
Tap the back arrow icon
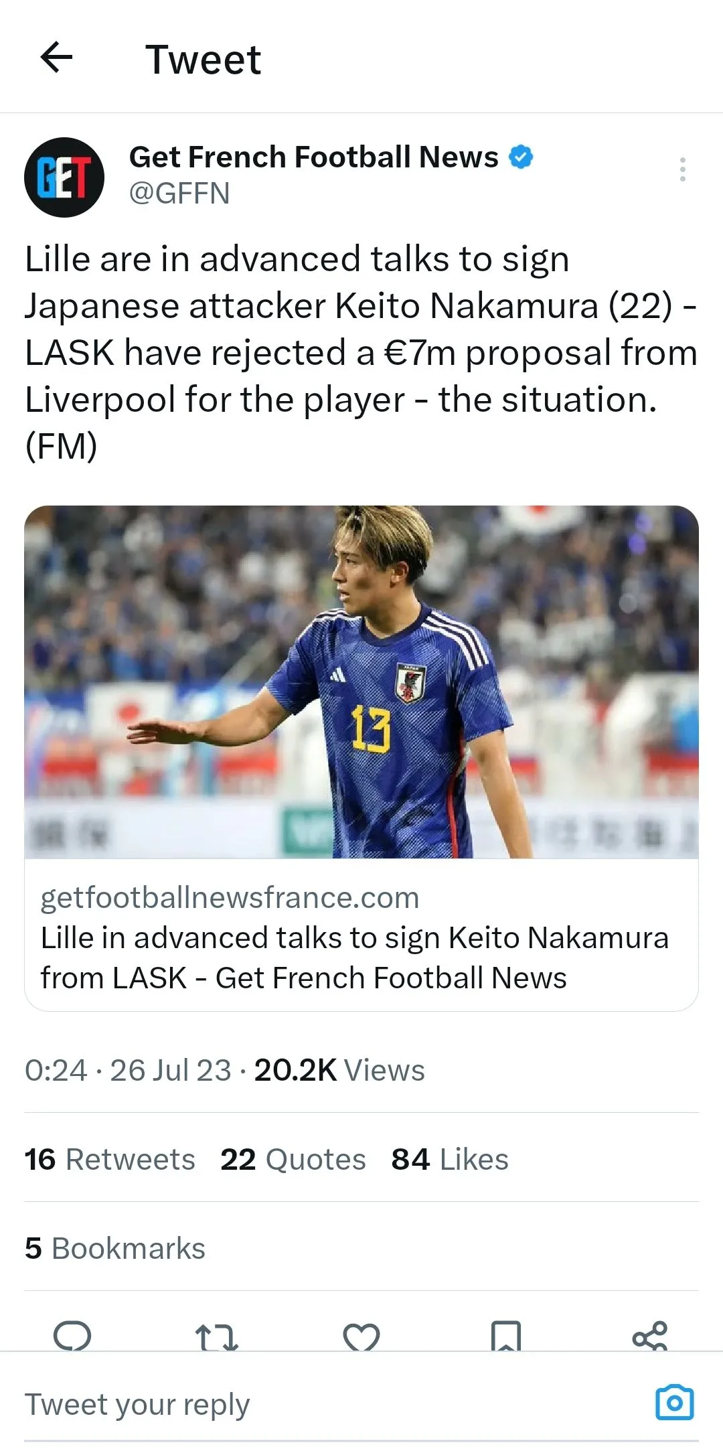(x=57, y=58)
